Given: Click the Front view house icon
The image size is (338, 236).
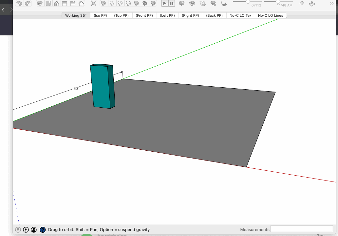Looking at the screenshot, I should 56,4.
